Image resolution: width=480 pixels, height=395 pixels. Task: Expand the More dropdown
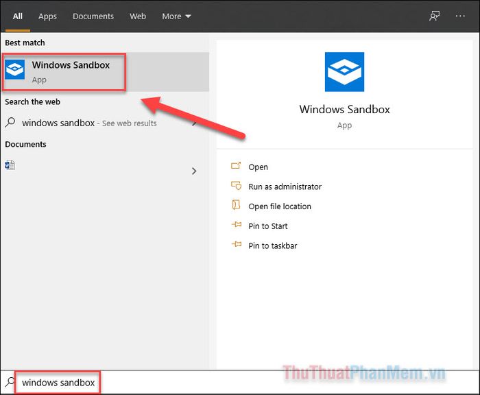pyautogui.click(x=176, y=16)
